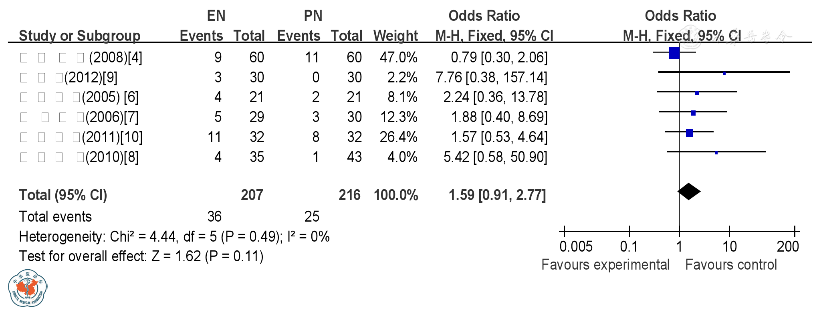This screenshot has width=815, height=312.
Task: Click the 'Favours experimental' axis label
Action: pos(605,265)
